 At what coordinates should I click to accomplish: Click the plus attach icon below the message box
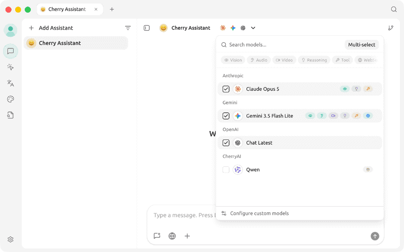[x=187, y=236]
